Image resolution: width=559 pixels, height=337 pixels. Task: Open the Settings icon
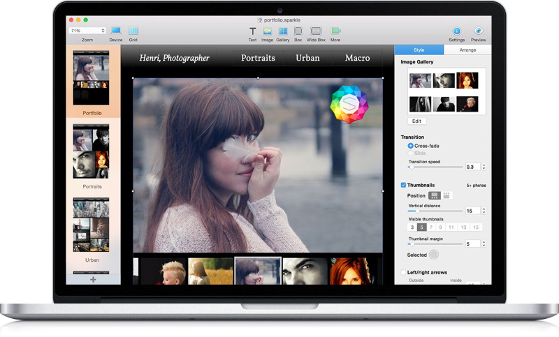(x=456, y=31)
